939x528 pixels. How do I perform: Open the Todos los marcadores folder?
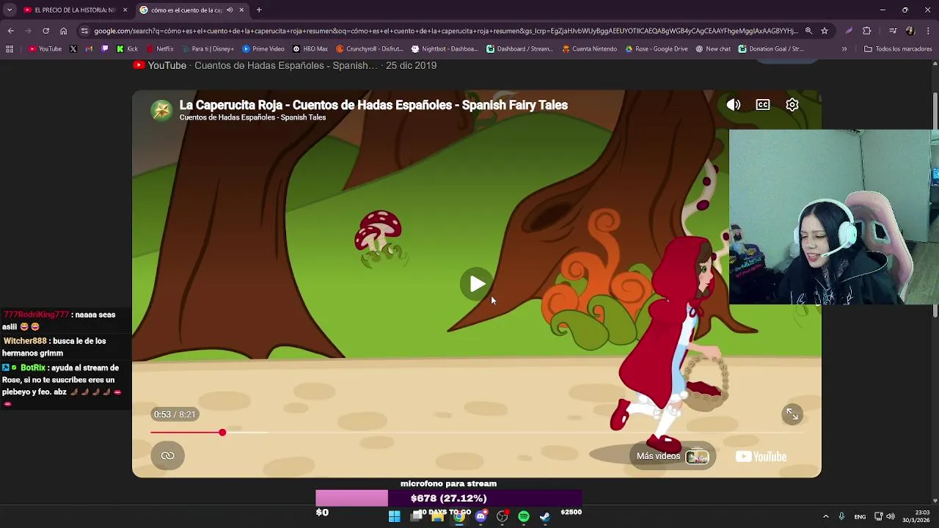[898, 49]
